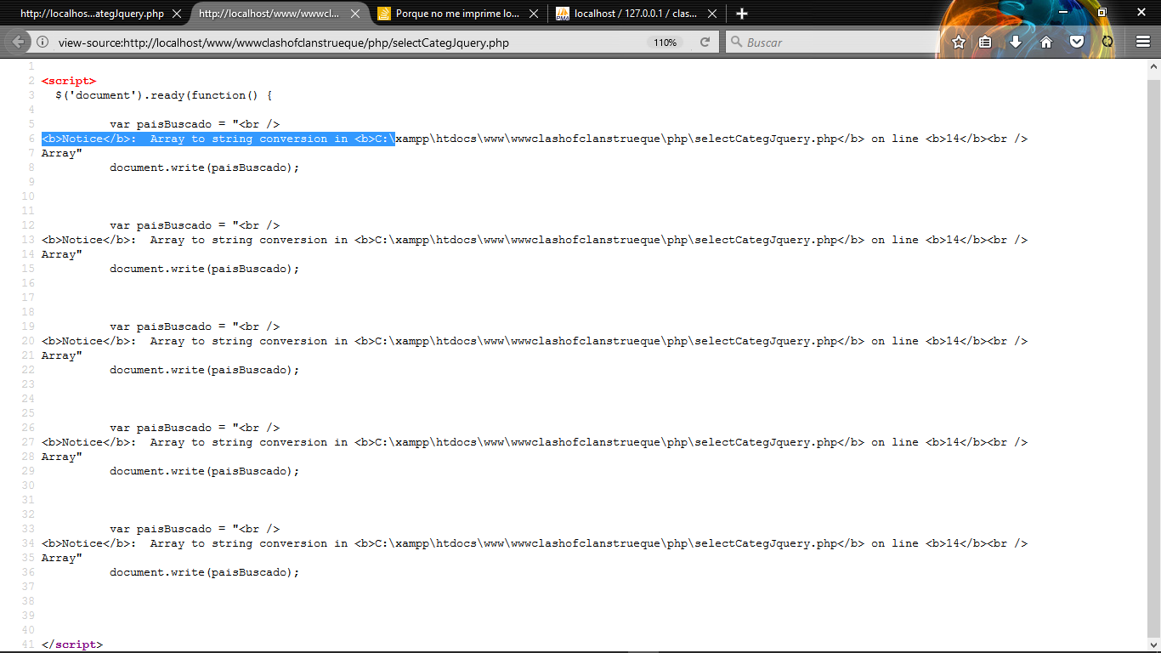This screenshot has height=653, width=1161.
Task: Bookmark this page with the star icon
Action: pyautogui.click(x=959, y=42)
